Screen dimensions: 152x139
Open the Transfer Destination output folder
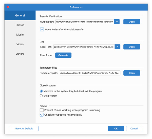point(132,22)
